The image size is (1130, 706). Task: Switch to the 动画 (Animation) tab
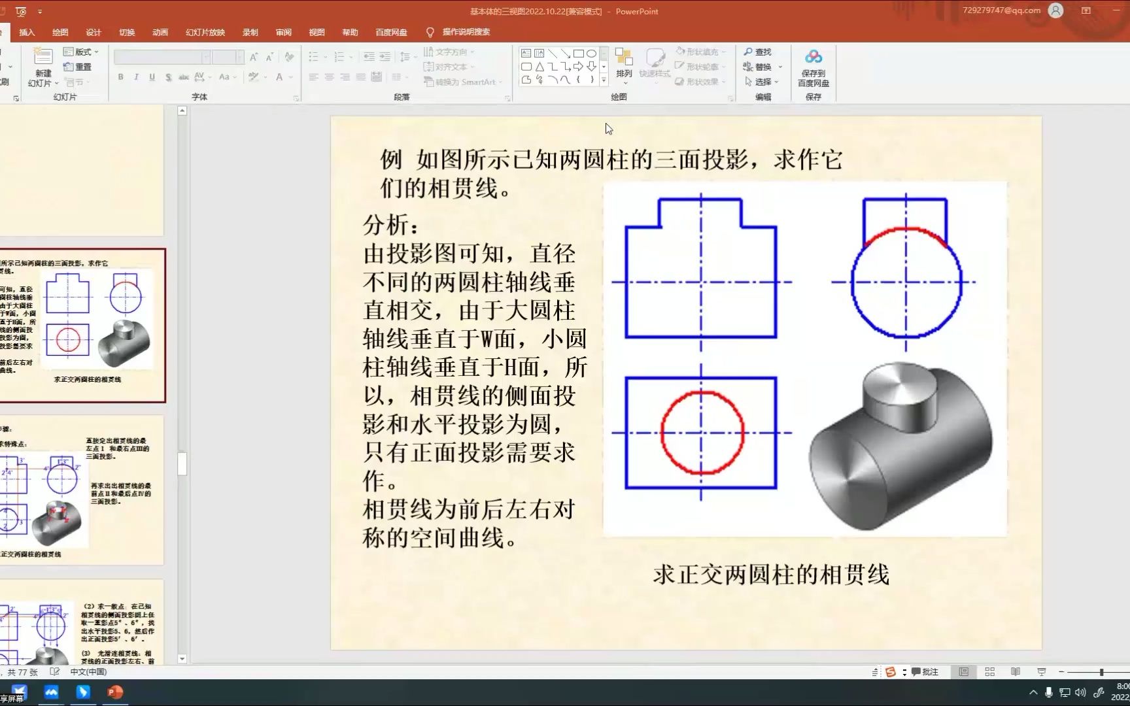click(x=160, y=31)
